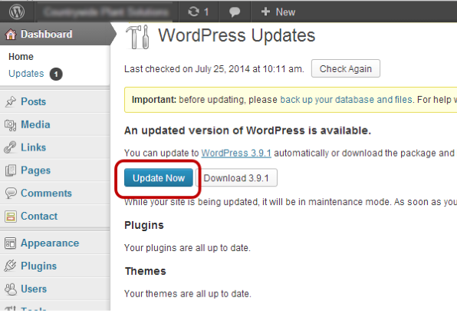Image resolution: width=457 pixels, height=311 pixels.
Task: Click the Posts pushpin icon
Action: [x=11, y=101]
